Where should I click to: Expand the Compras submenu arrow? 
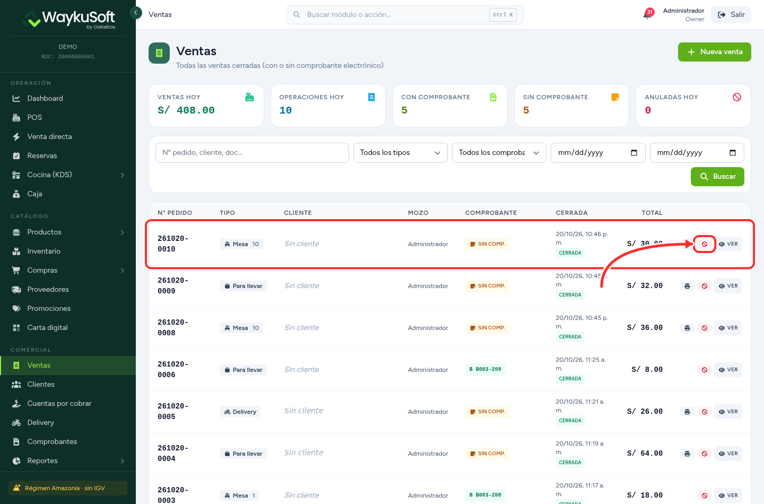point(123,271)
